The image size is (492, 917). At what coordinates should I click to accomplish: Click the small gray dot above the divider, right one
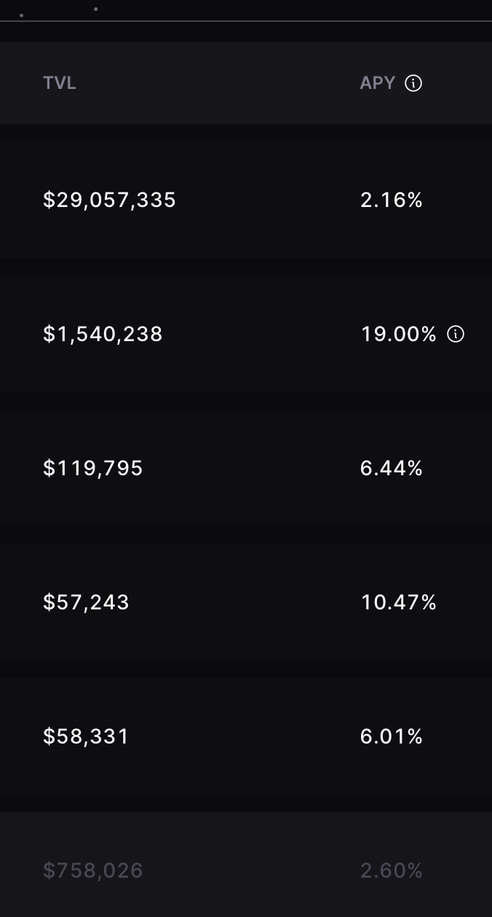click(96, 9)
